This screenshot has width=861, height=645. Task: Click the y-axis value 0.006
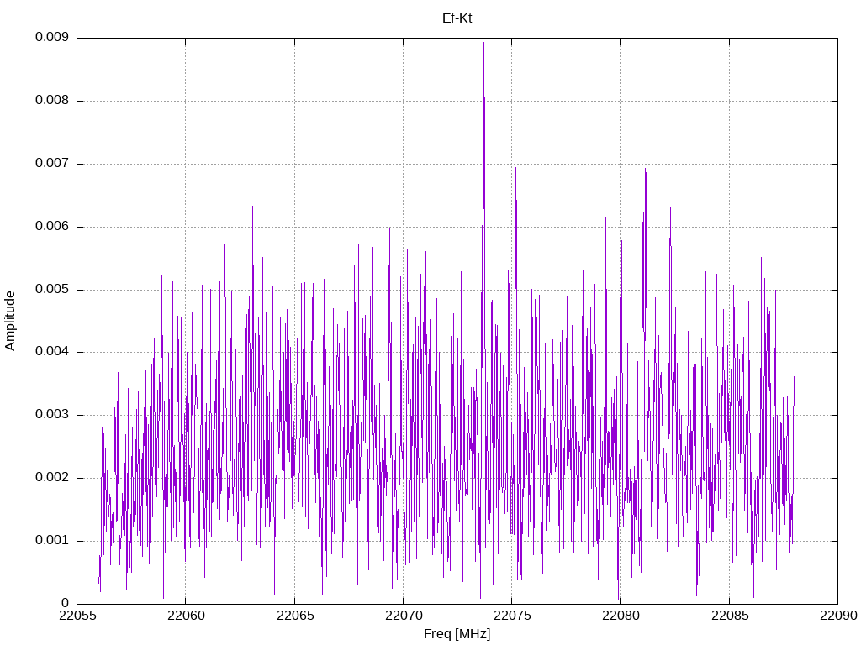52,227
